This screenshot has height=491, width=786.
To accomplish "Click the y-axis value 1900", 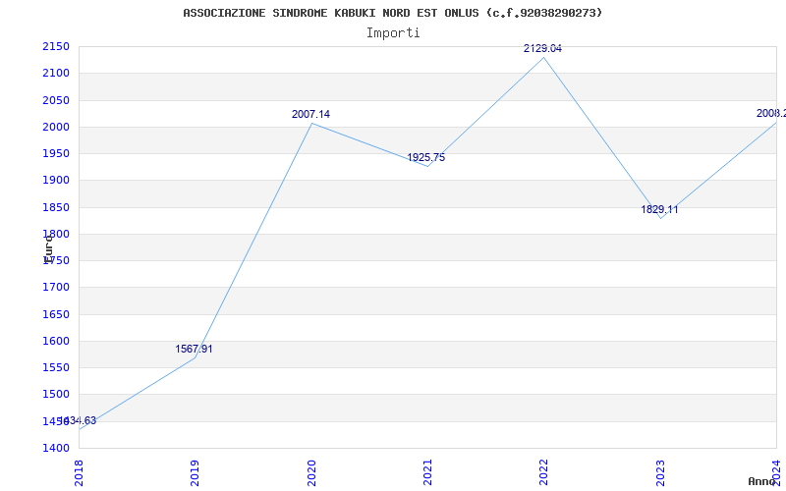I will 56,181.
